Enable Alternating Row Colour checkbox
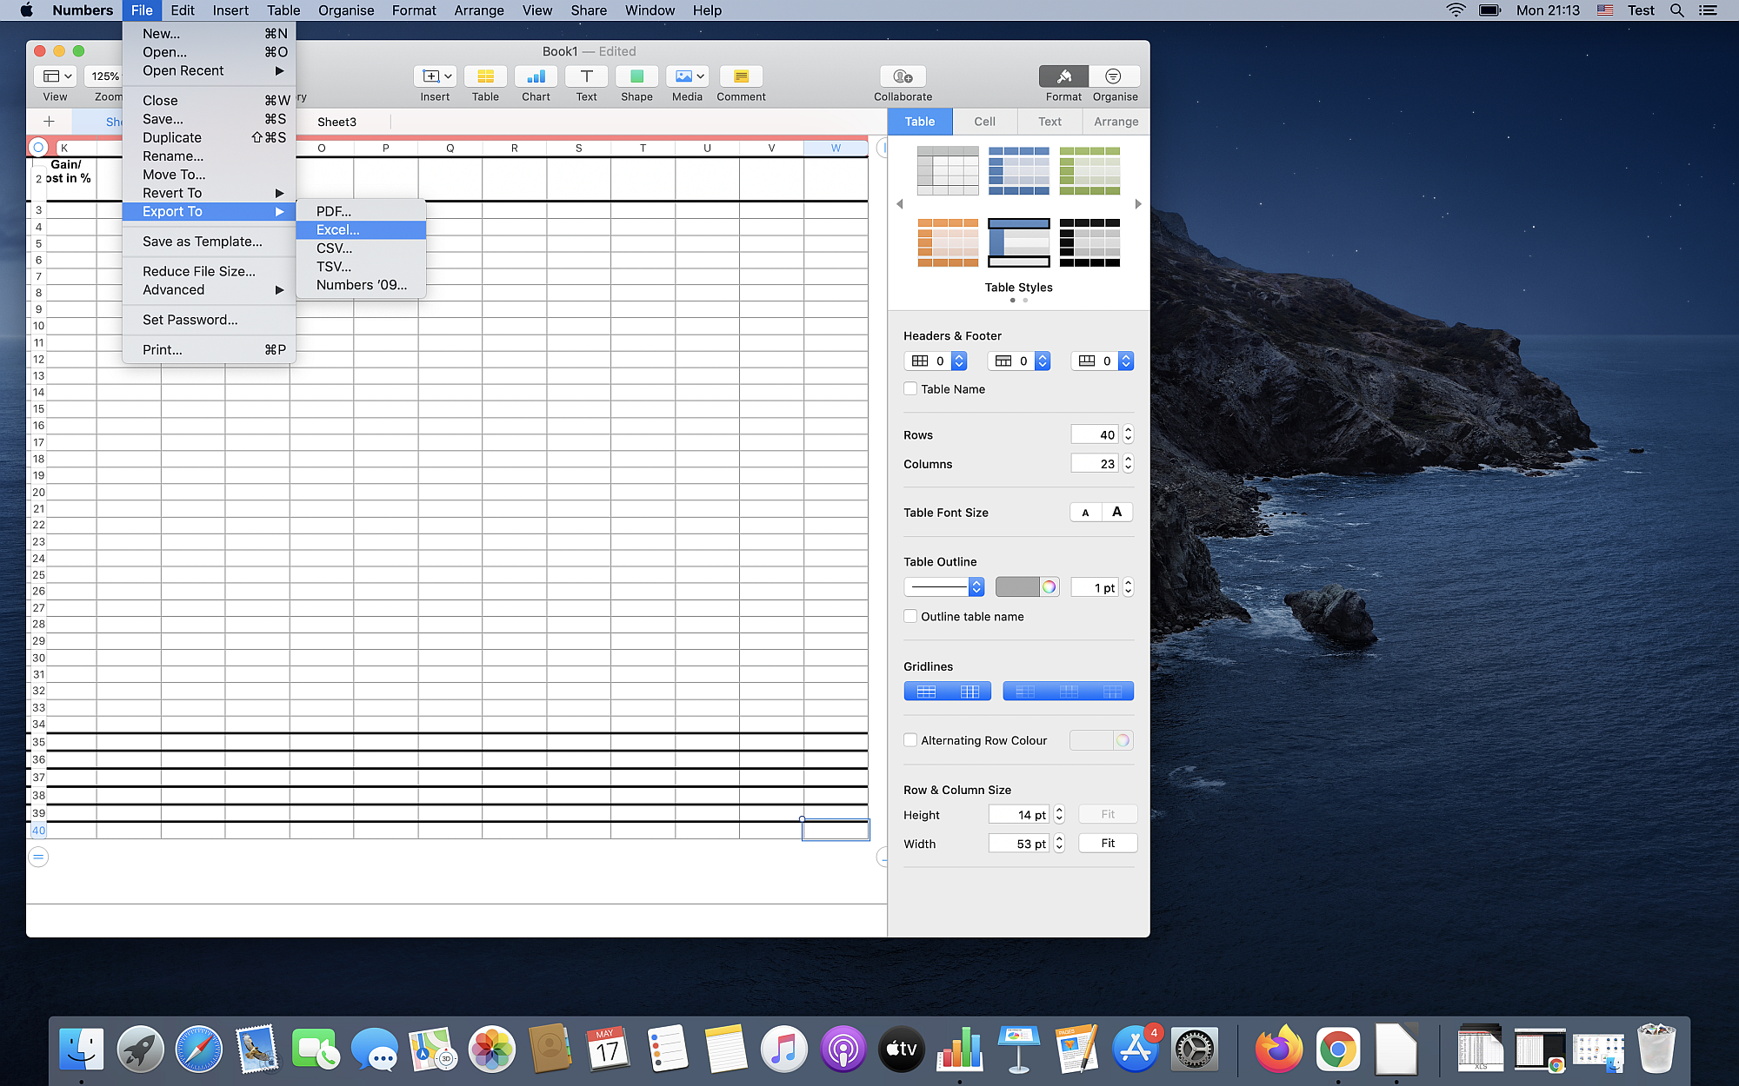Image resolution: width=1739 pixels, height=1086 pixels. click(910, 741)
